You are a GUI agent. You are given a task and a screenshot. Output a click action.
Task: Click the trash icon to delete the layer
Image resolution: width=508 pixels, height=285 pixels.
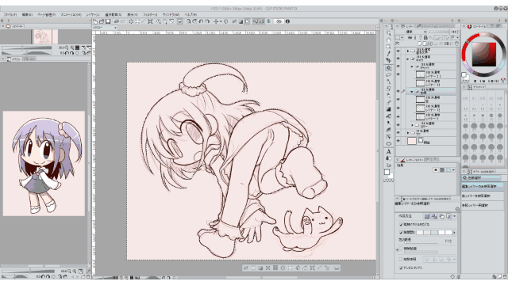(x=457, y=44)
